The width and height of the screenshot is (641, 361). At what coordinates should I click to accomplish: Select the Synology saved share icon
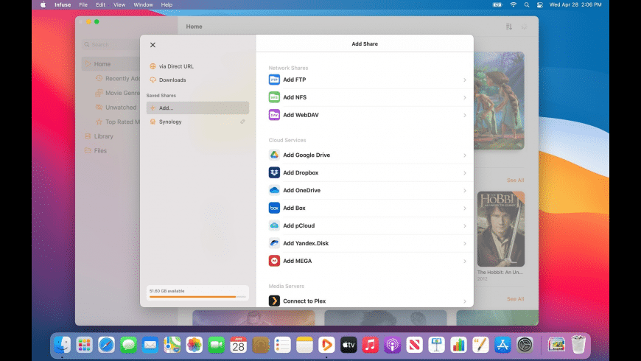click(153, 122)
